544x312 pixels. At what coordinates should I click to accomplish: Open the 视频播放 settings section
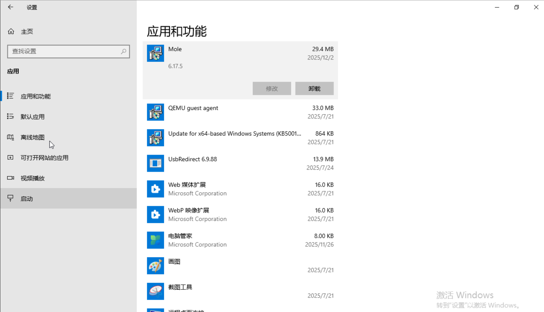[32, 178]
